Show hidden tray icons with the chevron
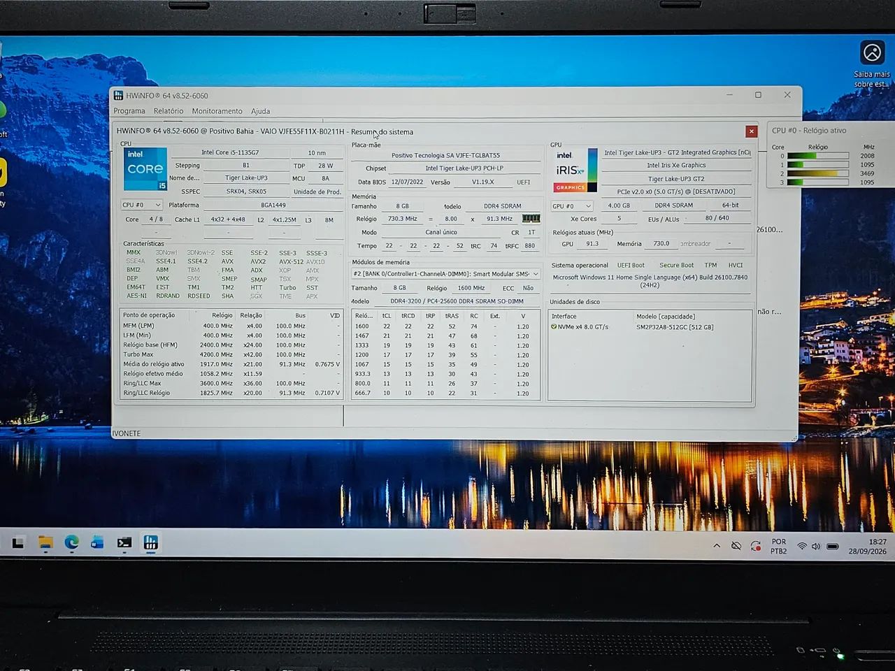 [x=717, y=546]
